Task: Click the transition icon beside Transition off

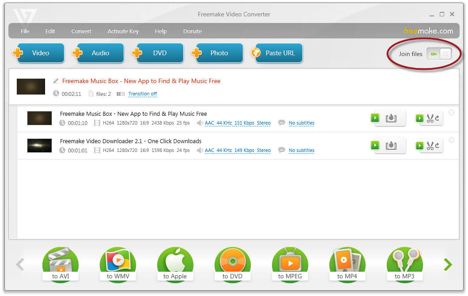Action: coord(121,94)
